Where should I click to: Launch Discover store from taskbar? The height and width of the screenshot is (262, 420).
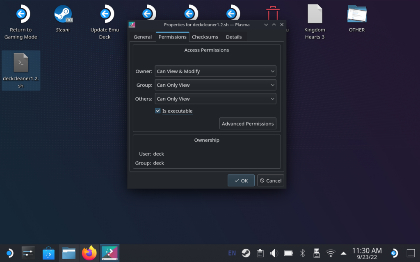(x=48, y=253)
